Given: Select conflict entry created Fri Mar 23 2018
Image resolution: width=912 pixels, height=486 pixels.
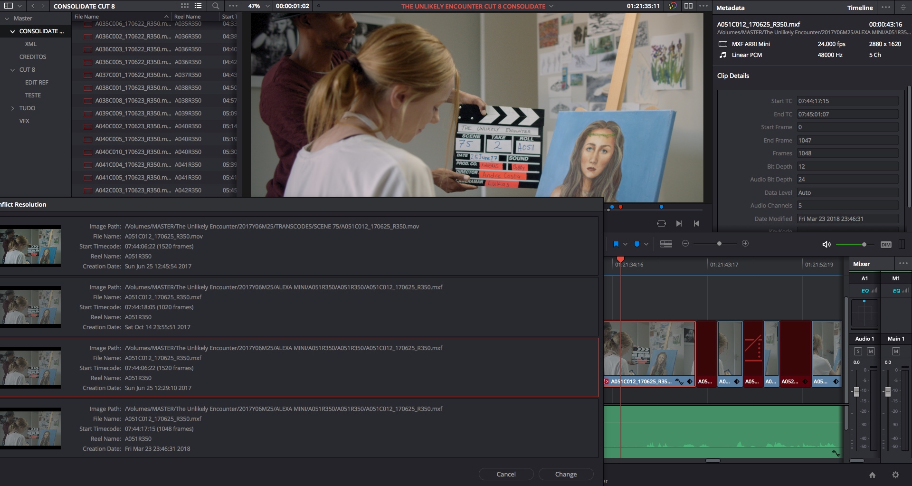Looking at the screenshot, I should coord(299,429).
